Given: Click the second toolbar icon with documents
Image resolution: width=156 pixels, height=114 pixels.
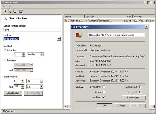Looking at the screenshot, I should coord(10,11).
